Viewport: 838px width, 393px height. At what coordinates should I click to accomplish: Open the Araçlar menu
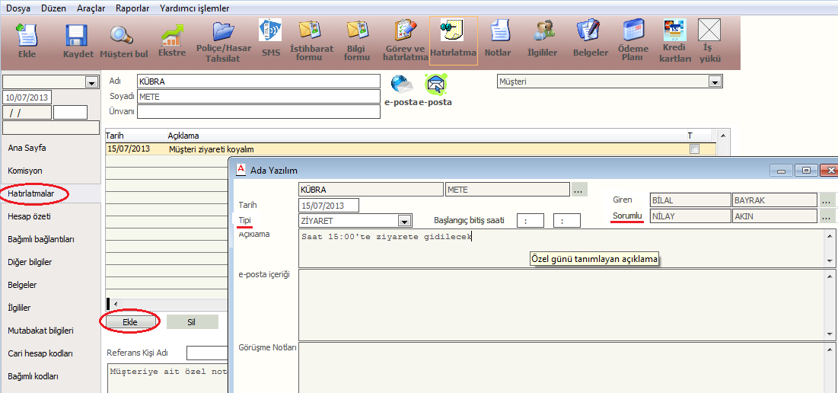[91, 8]
